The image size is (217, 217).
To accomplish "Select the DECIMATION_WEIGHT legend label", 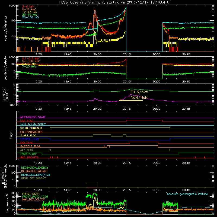I will pos(34,171).
